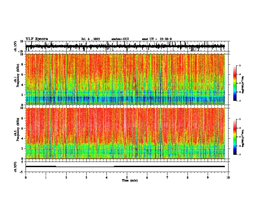The image size is (257, 199).
Task: Click time axis tick label "3"
Action: (x=86, y=178)
